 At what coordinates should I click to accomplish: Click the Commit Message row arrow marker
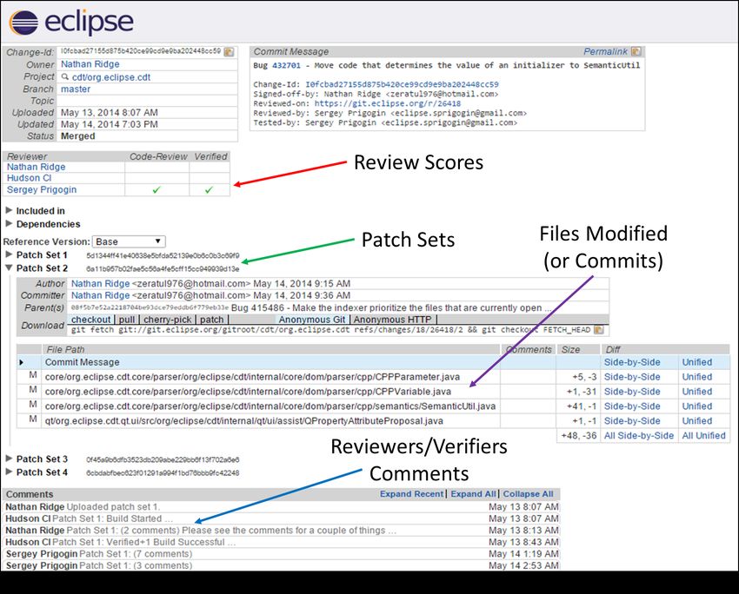(21, 362)
